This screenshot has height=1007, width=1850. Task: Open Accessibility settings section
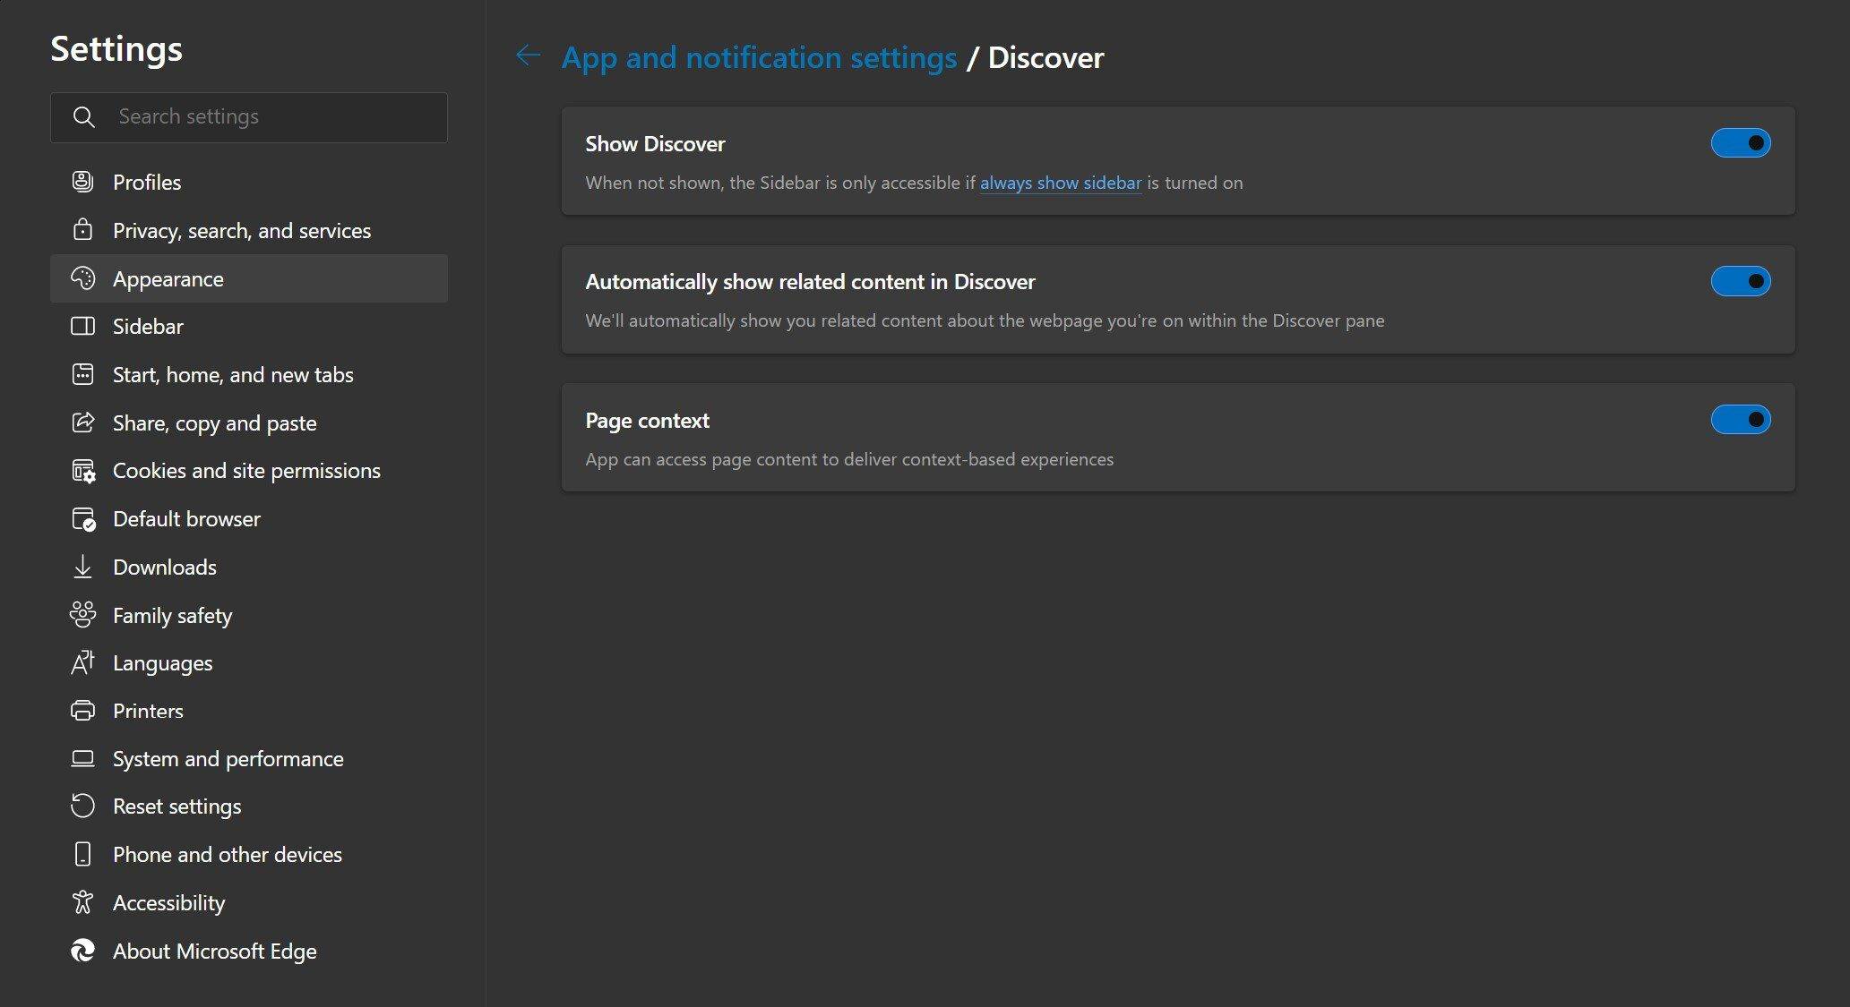click(x=168, y=901)
